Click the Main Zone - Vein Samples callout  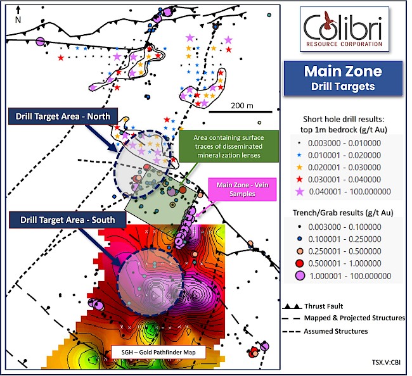click(x=242, y=189)
